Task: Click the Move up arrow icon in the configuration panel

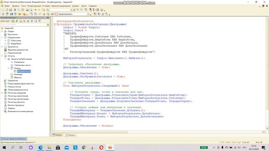Action: click(x=28, y=21)
